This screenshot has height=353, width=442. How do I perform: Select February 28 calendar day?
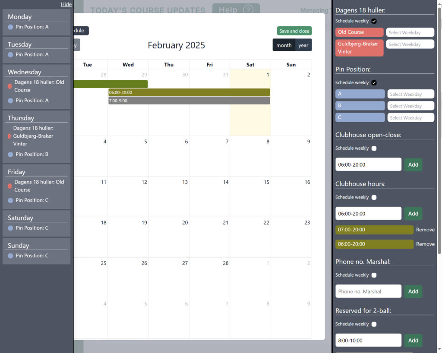[209, 278]
